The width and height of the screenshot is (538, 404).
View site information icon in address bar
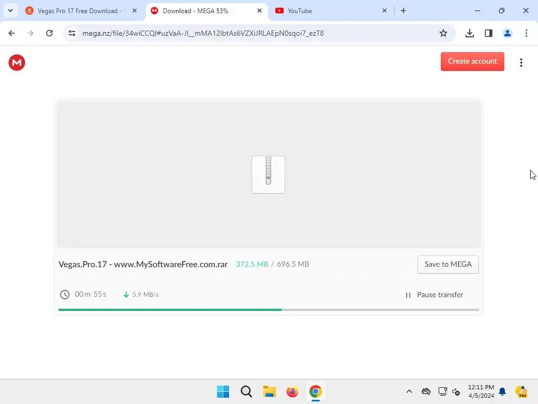coord(71,33)
